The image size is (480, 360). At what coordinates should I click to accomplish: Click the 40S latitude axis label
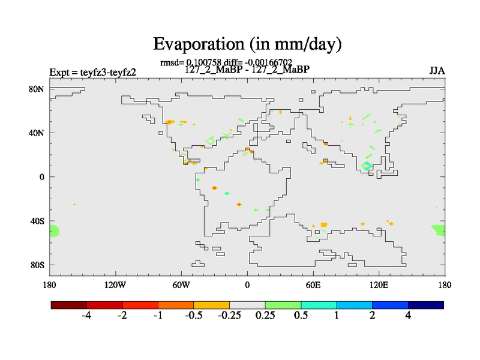(37, 221)
